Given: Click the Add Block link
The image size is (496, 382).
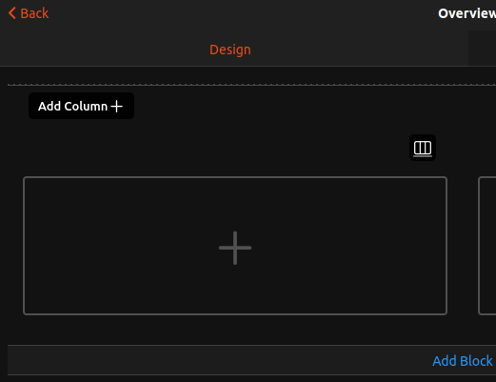Looking at the screenshot, I should [x=463, y=361].
